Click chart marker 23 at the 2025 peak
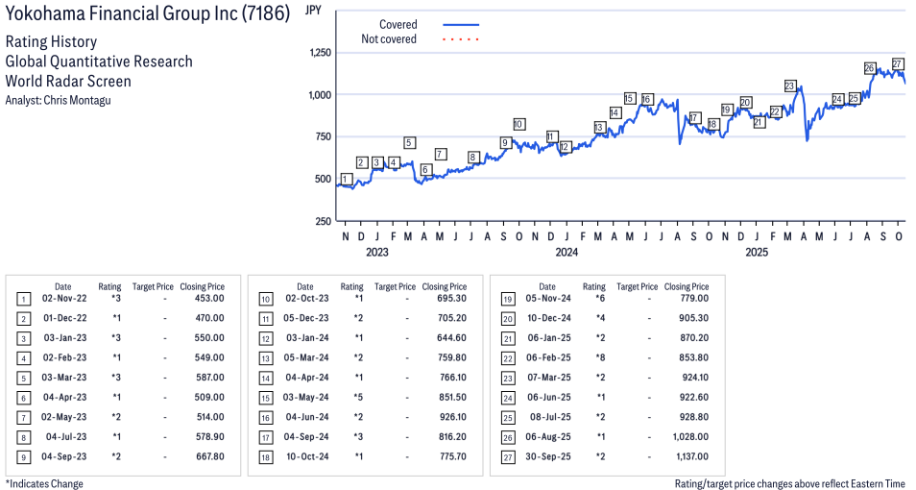 coord(790,86)
